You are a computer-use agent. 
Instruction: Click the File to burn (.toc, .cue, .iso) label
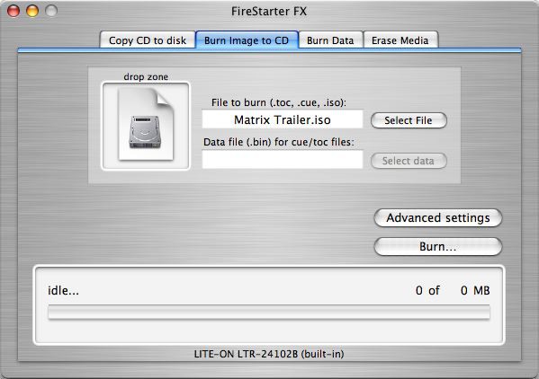point(279,102)
